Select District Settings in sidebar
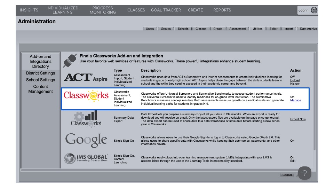The image size is (334, 188). point(40,73)
